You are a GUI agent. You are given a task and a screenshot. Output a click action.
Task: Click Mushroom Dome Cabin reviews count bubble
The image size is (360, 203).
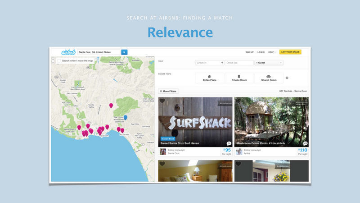305,143
